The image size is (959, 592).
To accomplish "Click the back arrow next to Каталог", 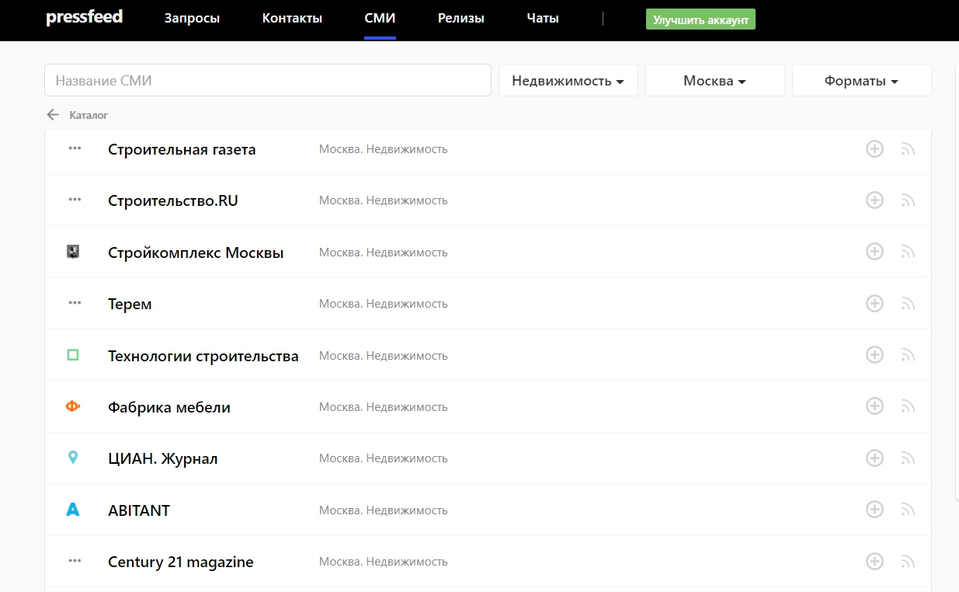I will (53, 115).
